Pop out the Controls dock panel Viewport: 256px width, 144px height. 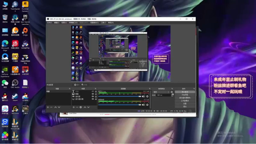click(194, 89)
